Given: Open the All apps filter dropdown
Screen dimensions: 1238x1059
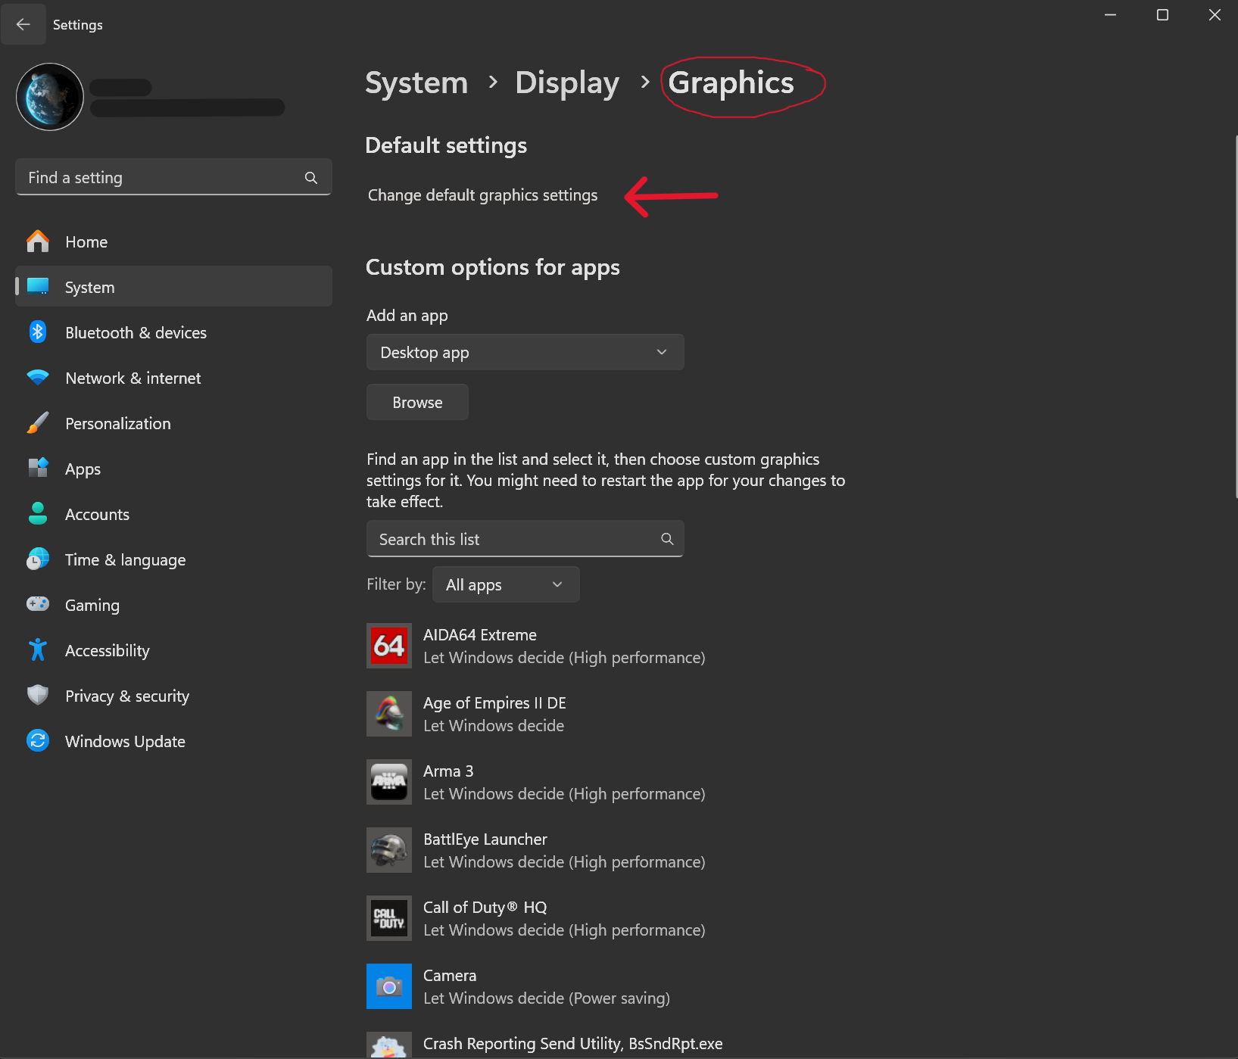Looking at the screenshot, I should tap(505, 585).
